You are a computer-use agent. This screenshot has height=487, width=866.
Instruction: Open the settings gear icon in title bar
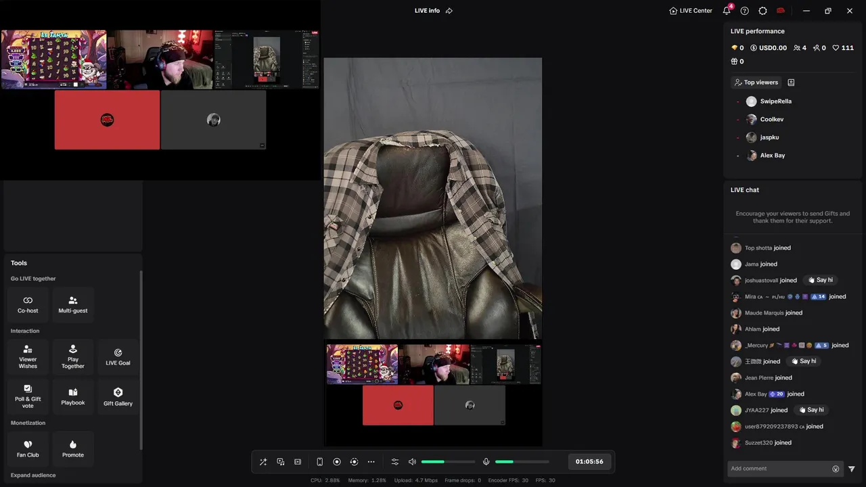[762, 11]
